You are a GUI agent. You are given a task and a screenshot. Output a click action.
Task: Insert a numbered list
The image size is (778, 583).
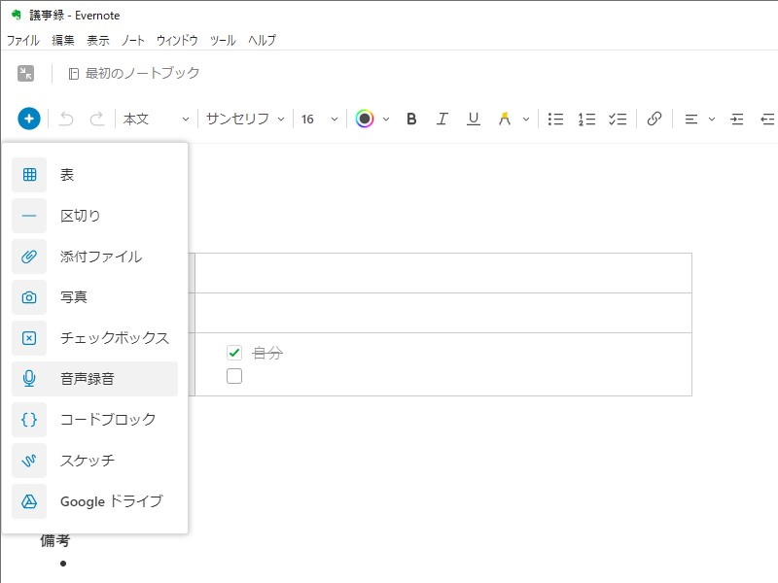pyautogui.click(x=586, y=119)
